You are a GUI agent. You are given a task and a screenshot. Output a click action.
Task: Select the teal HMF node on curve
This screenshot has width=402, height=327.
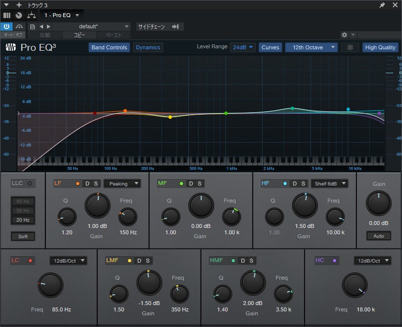point(292,108)
